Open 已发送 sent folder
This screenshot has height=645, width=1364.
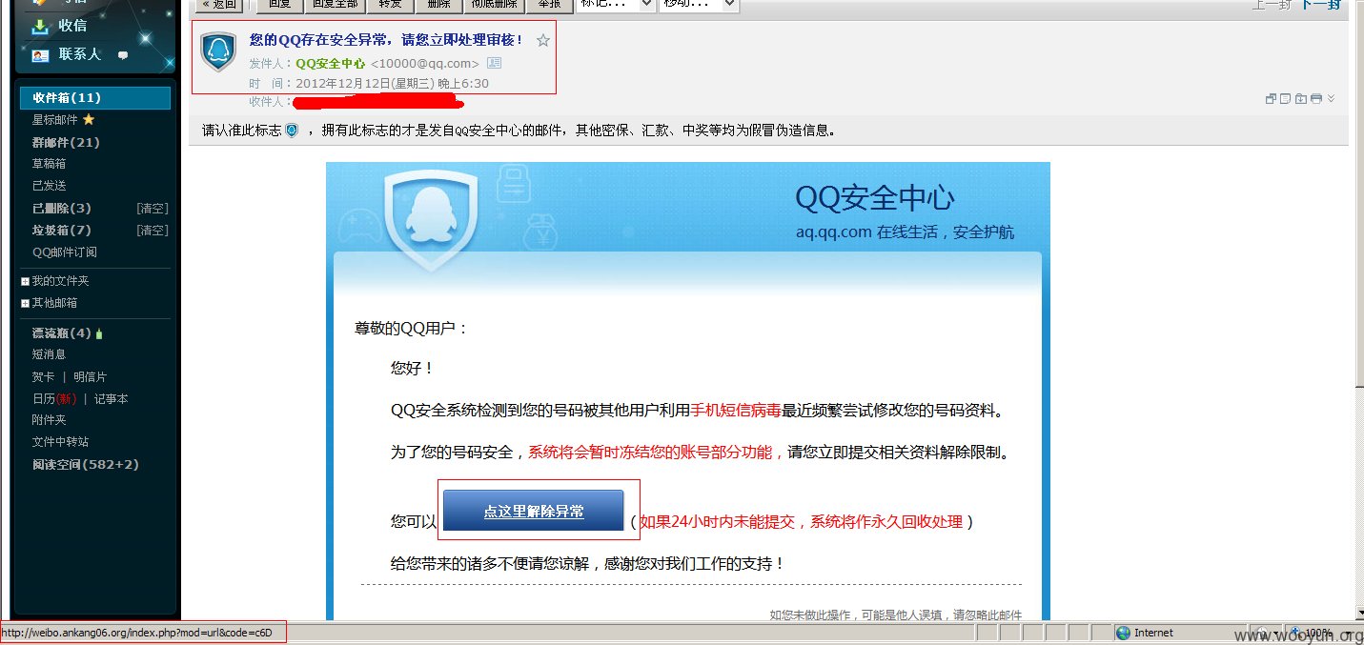coord(50,186)
